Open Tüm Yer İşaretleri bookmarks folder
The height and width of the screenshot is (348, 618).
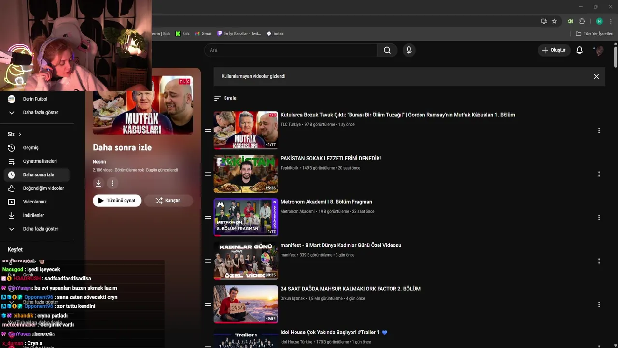pos(594,34)
